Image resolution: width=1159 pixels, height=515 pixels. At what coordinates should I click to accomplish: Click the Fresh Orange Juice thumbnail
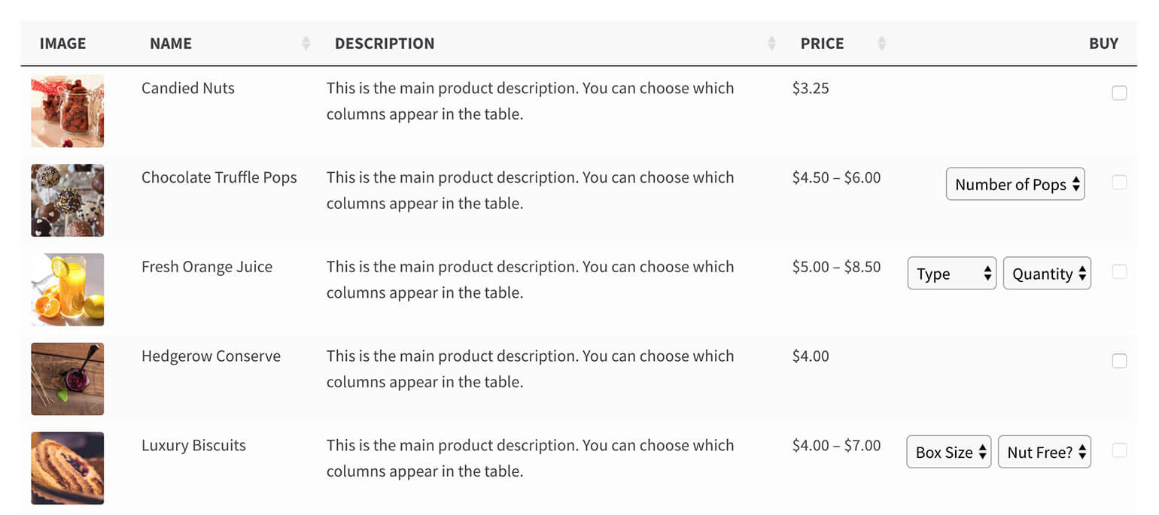68,289
